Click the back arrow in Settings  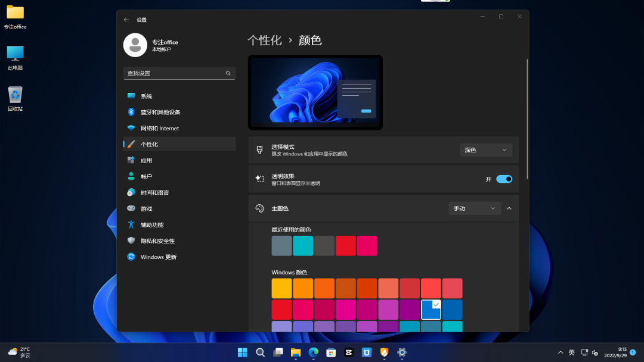(x=126, y=20)
